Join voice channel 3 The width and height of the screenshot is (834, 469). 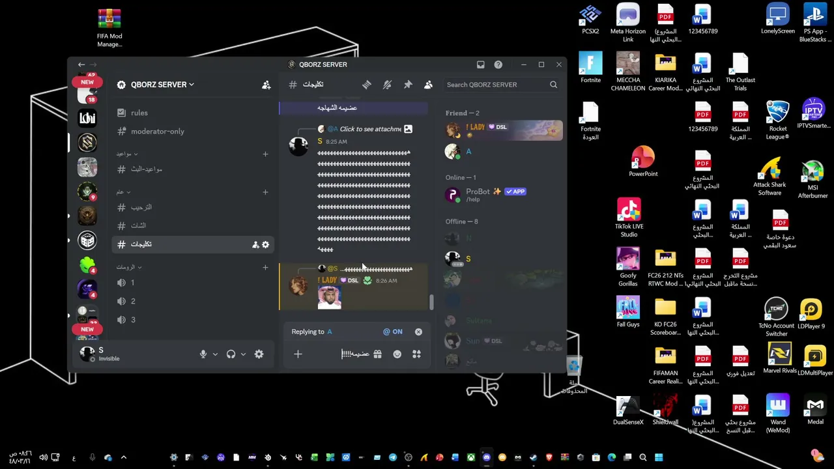(193, 320)
